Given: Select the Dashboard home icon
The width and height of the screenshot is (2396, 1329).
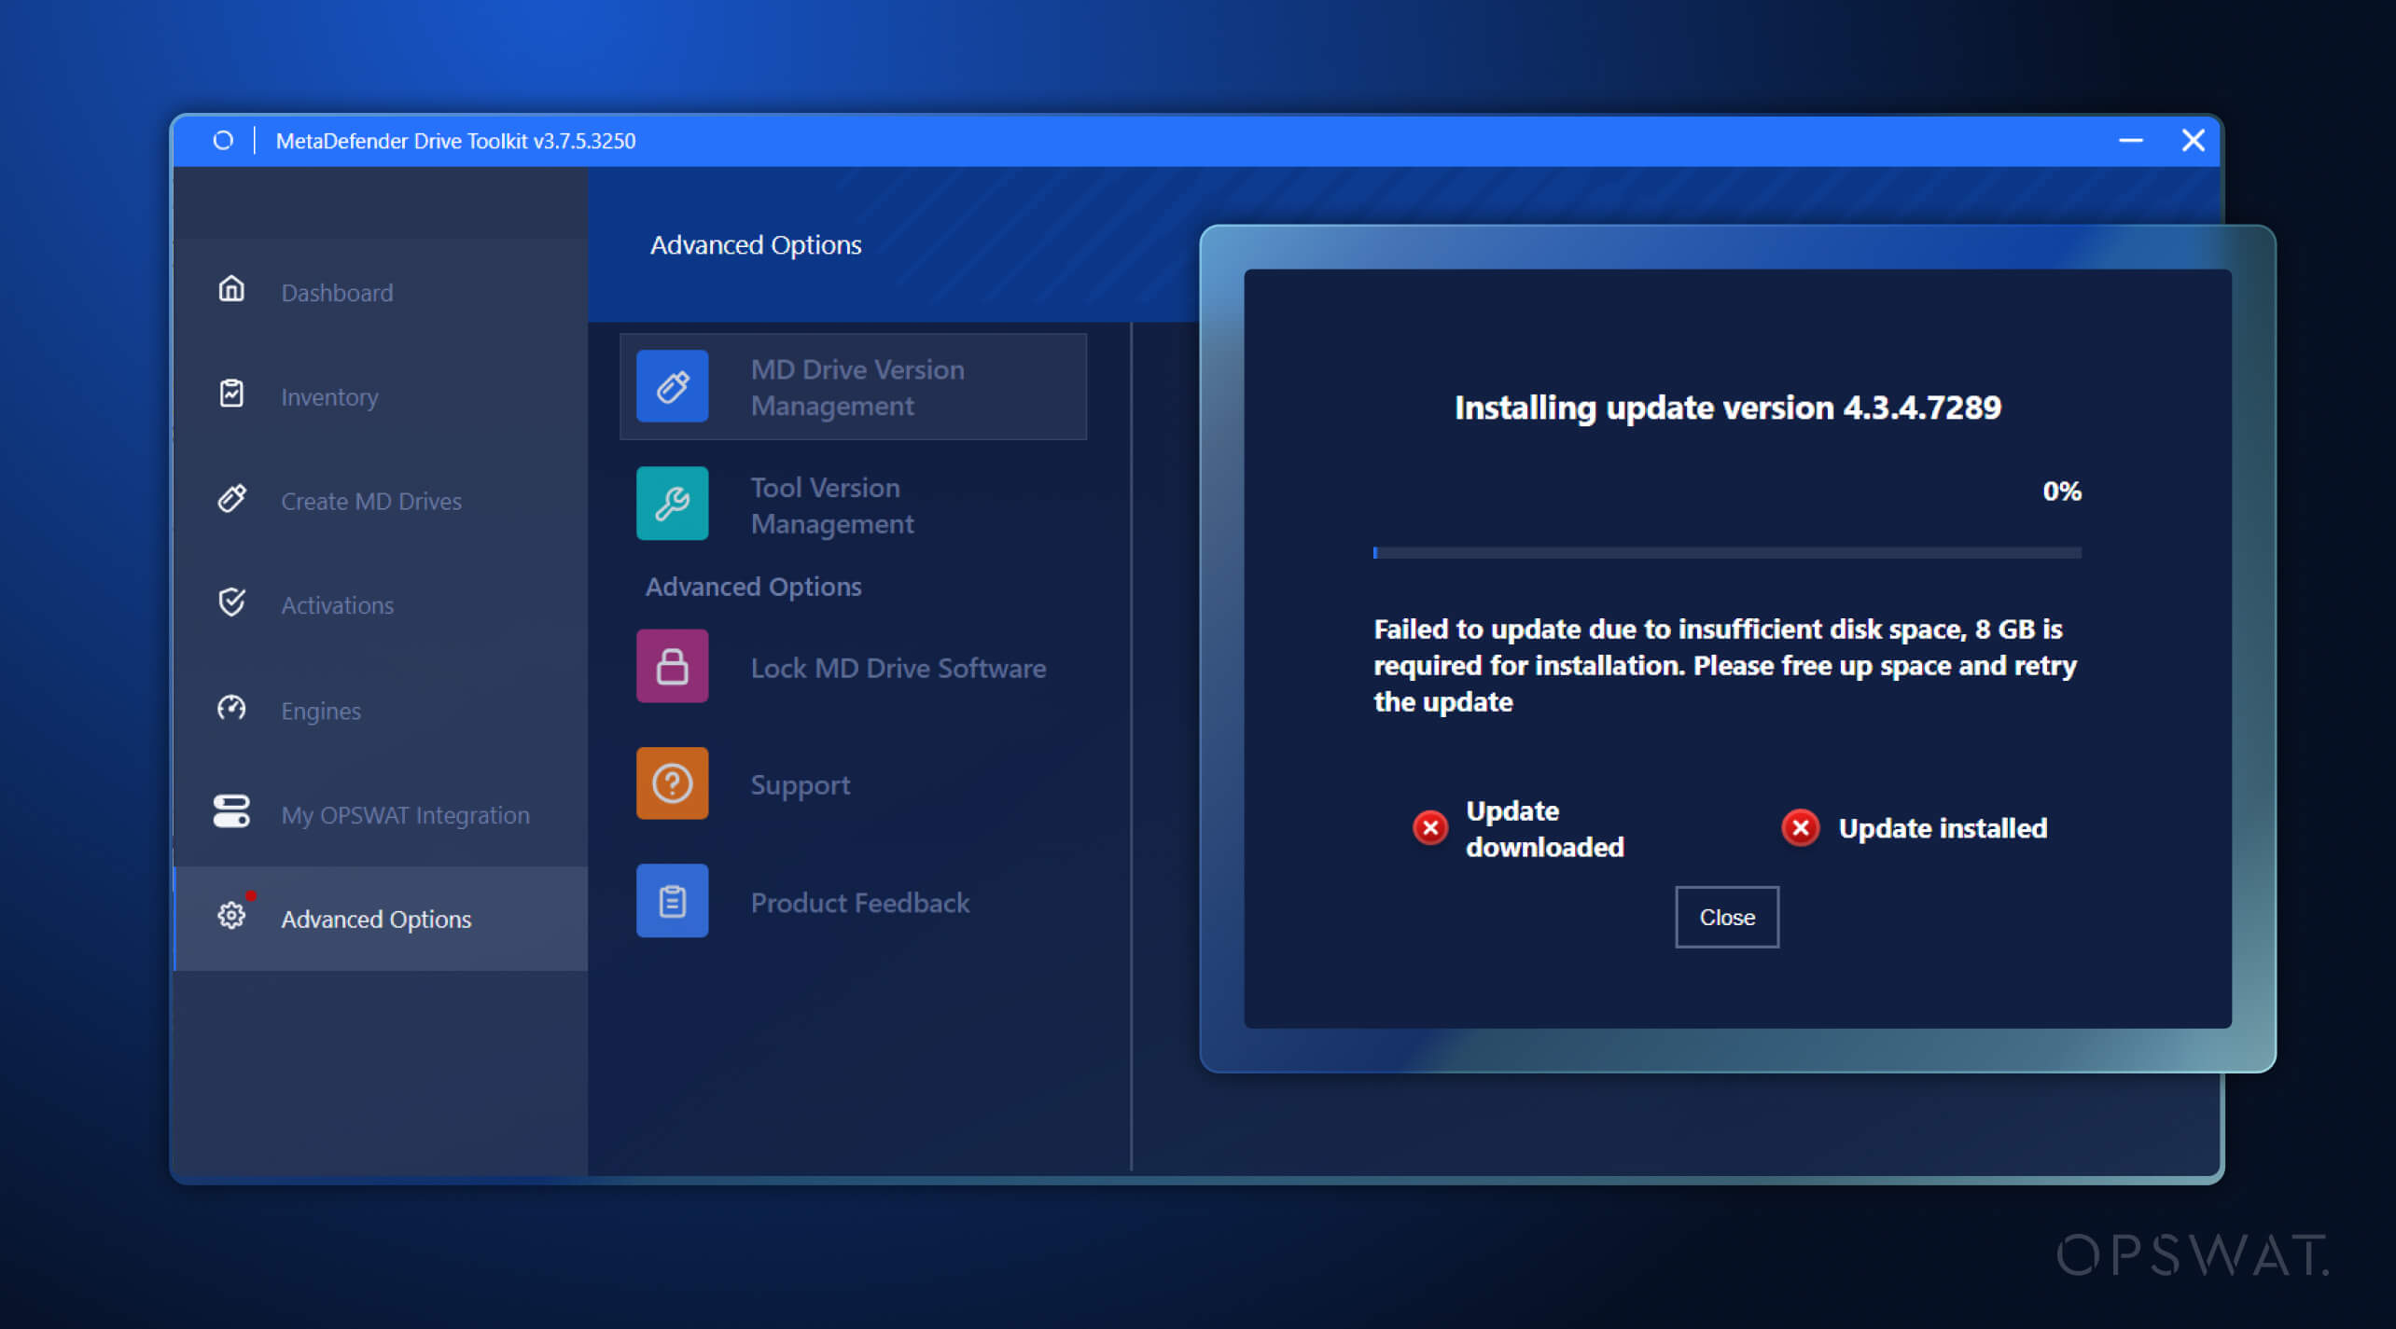Looking at the screenshot, I should click(x=230, y=290).
